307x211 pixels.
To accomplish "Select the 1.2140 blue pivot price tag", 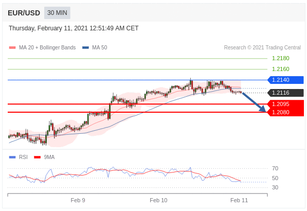I will [285, 80].
